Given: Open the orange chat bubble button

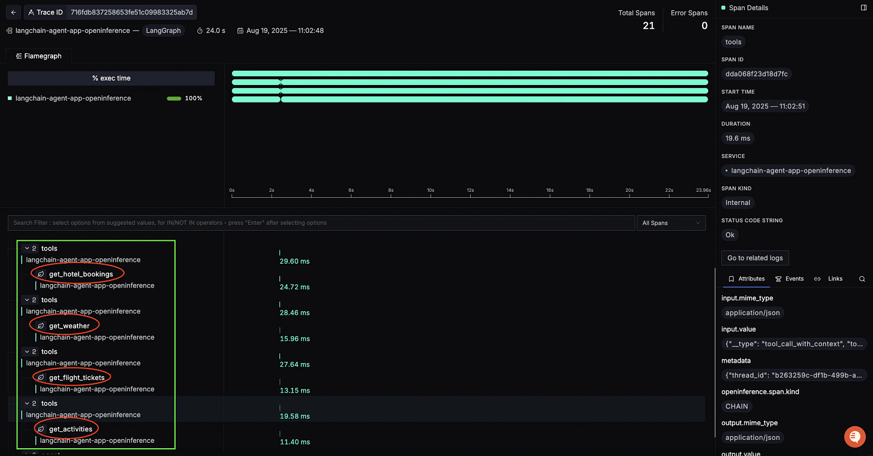Looking at the screenshot, I should [854, 437].
